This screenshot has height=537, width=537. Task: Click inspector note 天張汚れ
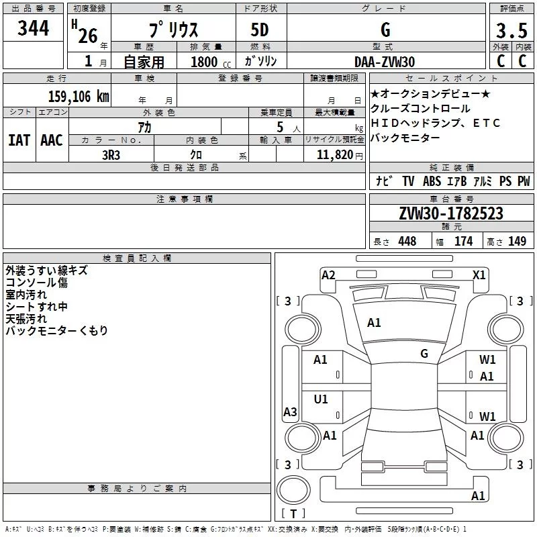tap(26, 318)
